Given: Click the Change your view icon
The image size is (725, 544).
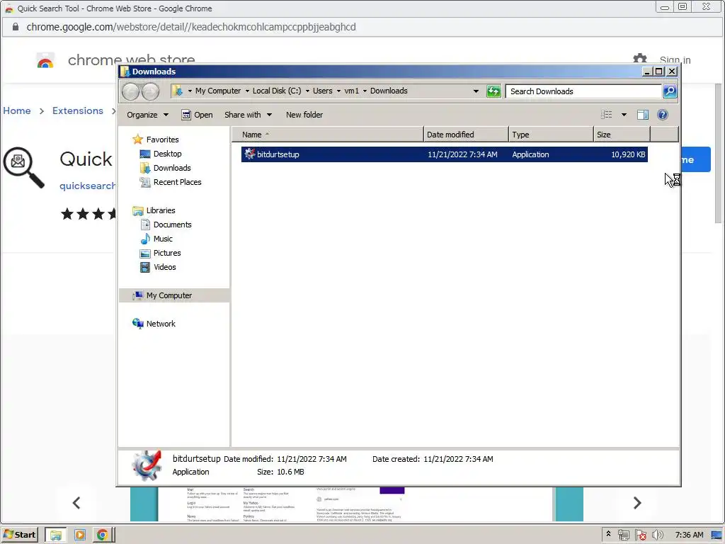Looking at the screenshot, I should (x=606, y=115).
